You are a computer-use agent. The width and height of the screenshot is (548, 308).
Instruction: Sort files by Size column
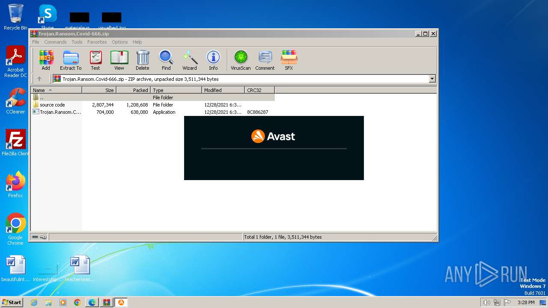(x=99, y=90)
